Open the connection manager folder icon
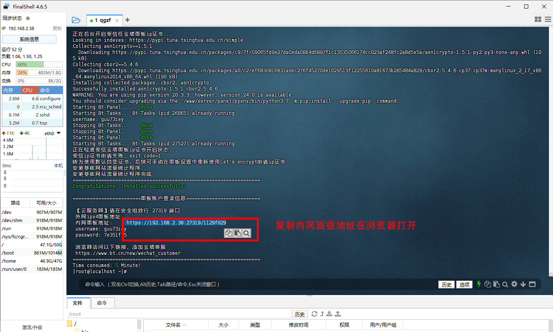Viewport: 553px width, 332px height. coord(76,20)
